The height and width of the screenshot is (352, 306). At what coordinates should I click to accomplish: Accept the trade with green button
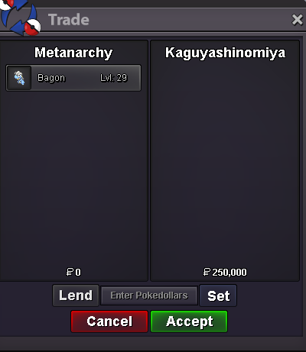coord(189,321)
